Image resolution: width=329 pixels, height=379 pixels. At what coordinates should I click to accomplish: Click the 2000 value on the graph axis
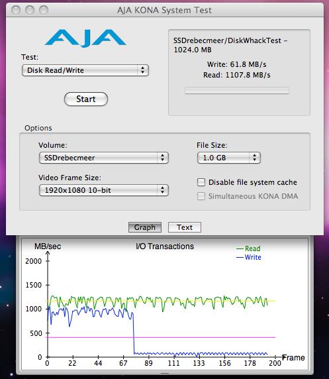[33, 261]
